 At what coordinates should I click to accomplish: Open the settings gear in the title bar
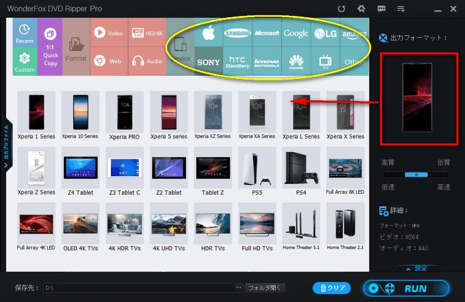[x=361, y=9]
